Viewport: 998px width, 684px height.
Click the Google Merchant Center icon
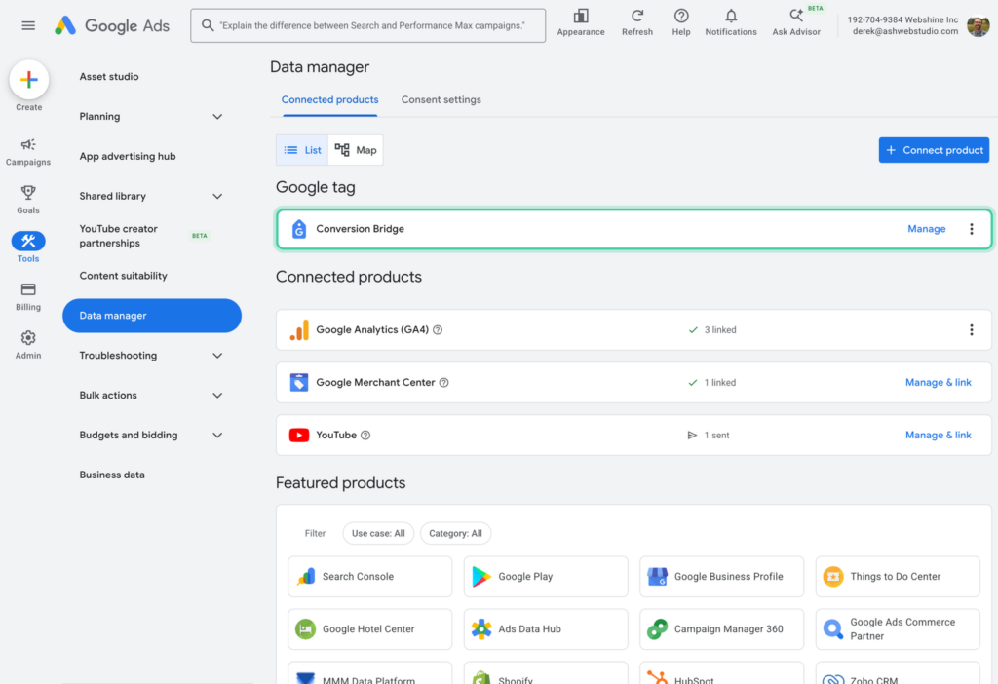tap(298, 382)
